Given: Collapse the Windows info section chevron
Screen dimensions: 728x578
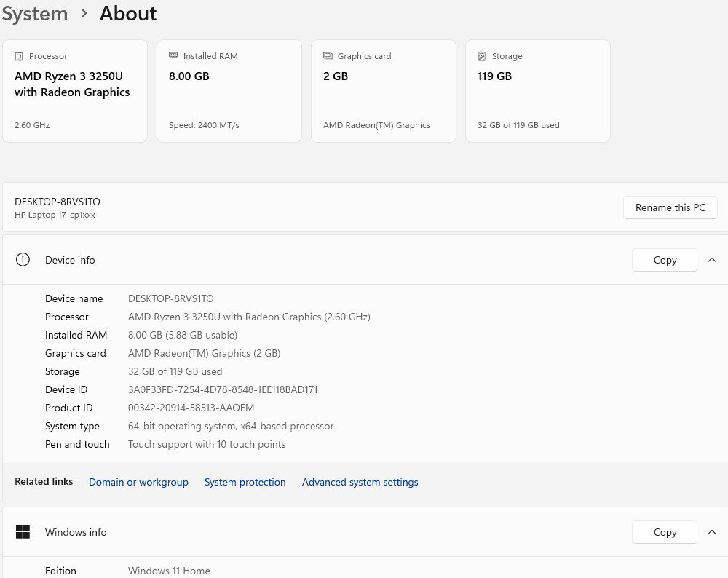Looking at the screenshot, I should pyautogui.click(x=712, y=532).
